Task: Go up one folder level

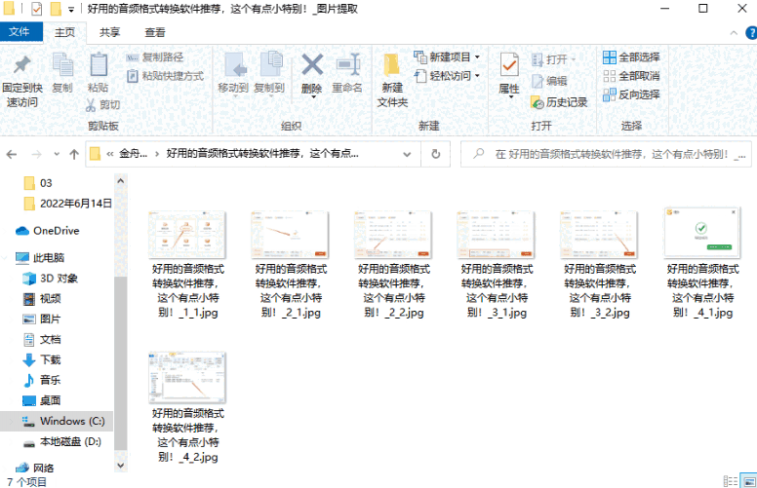Action: pyautogui.click(x=74, y=154)
